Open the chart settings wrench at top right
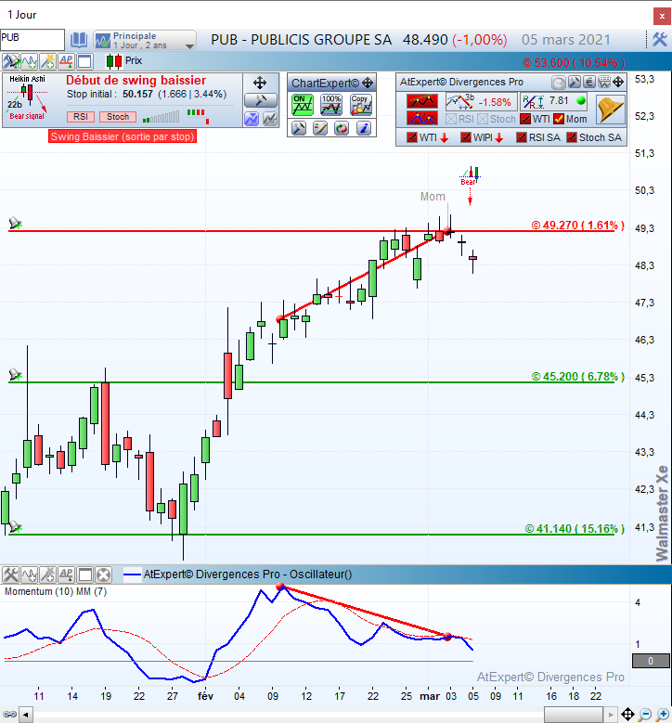 tap(660, 39)
